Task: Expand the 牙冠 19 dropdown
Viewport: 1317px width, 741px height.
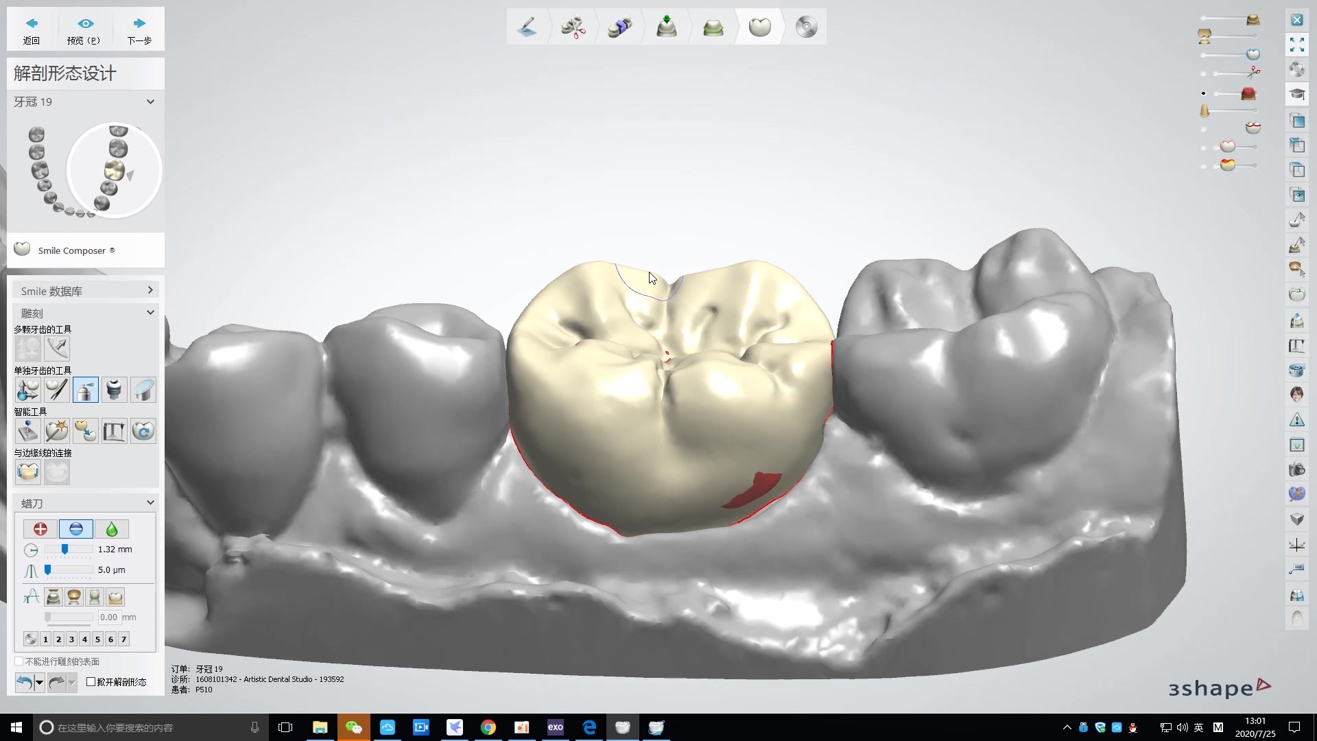Action: coord(150,102)
